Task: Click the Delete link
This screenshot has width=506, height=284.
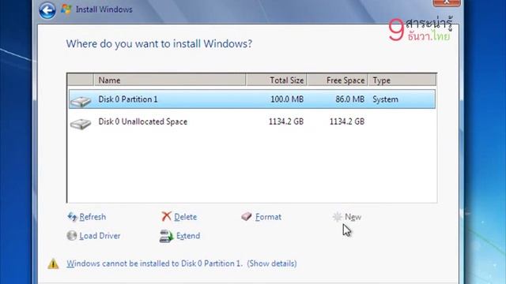Action: coord(186,217)
